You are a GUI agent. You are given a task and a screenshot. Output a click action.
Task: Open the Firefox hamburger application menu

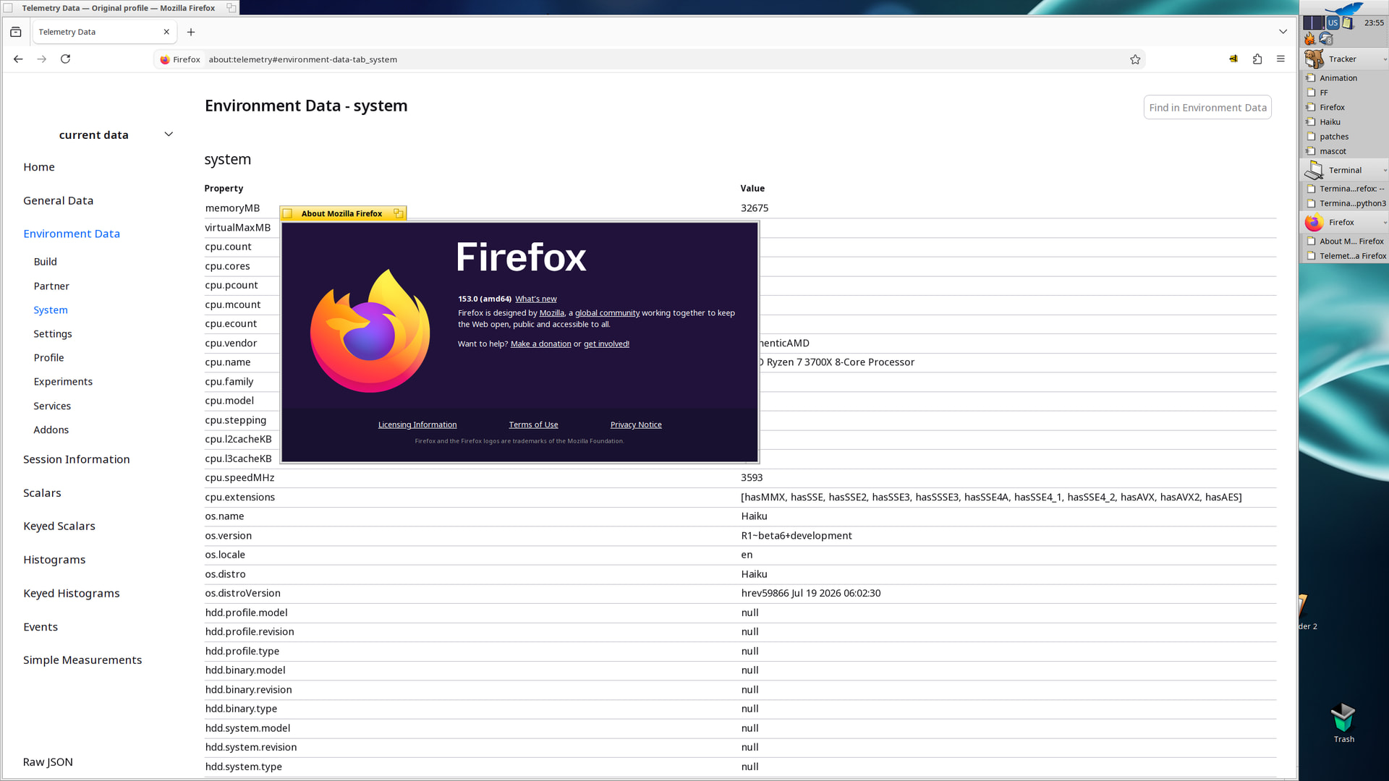coord(1280,59)
